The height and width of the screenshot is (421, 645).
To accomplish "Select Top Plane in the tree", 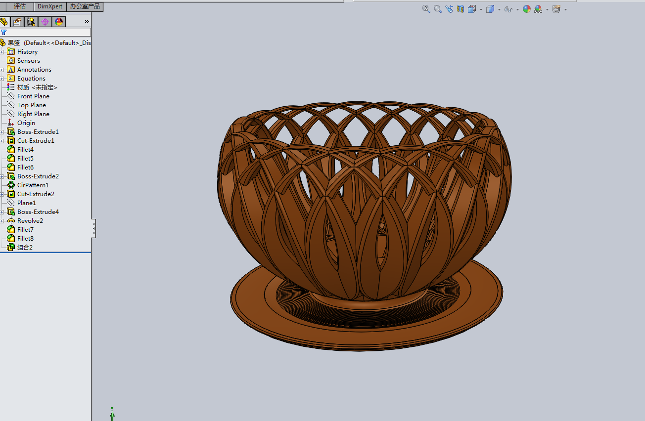I will [32, 105].
